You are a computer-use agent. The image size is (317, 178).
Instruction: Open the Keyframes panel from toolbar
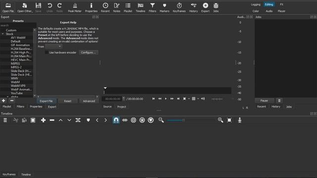179,8
